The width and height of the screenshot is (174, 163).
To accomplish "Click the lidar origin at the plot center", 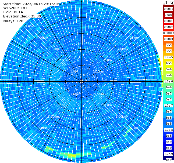I will tap(81, 81).
